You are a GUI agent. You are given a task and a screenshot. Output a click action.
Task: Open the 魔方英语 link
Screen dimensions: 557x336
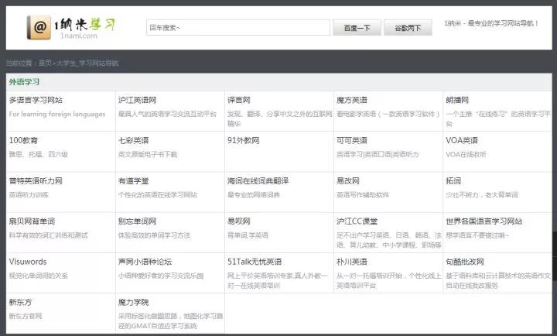(x=352, y=101)
